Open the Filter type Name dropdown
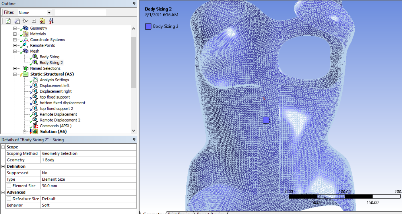402x214 pixels. [49, 13]
